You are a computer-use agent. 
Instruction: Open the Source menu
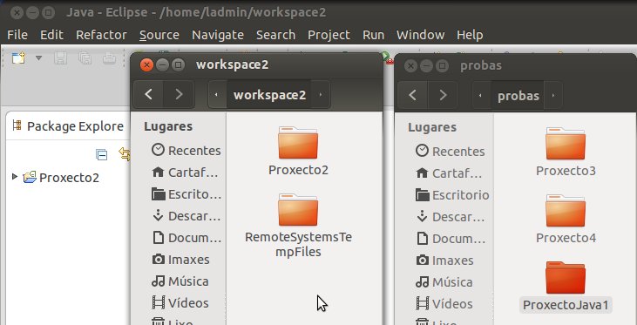[159, 35]
